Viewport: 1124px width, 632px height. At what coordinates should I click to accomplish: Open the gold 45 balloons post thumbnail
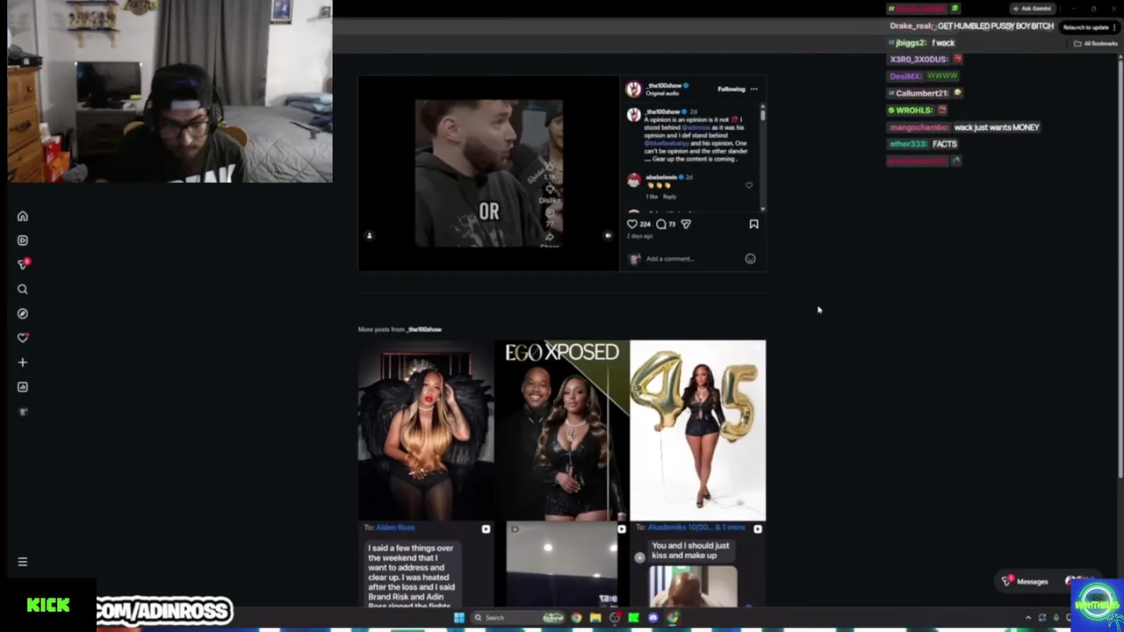pyautogui.click(x=697, y=430)
